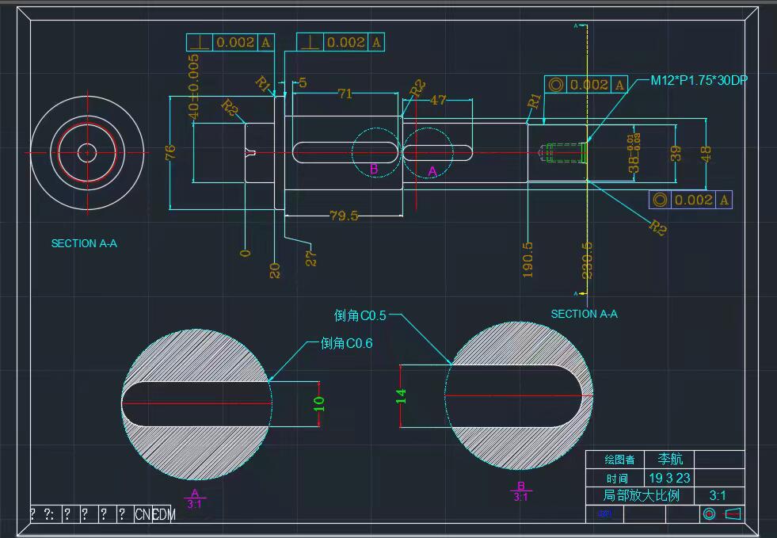Click the 倒角C0.5 chamfer label
This screenshot has width=777, height=538.
pyautogui.click(x=360, y=315)
